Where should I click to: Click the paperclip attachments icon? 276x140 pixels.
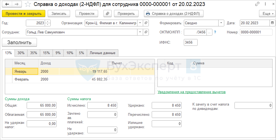(107, 13)
